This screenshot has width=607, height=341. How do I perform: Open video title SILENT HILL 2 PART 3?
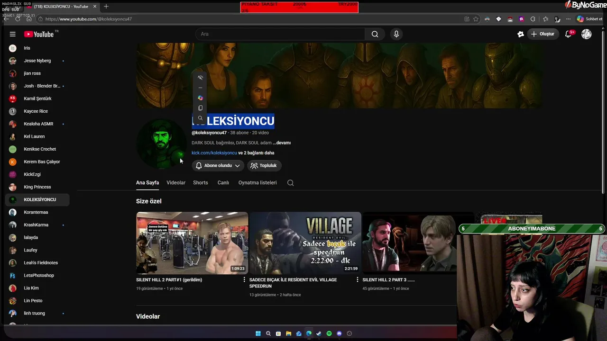[x=389, y=280]
